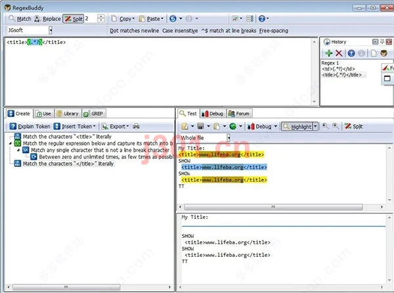Switch to Match mode

click(x=20, y=18)
